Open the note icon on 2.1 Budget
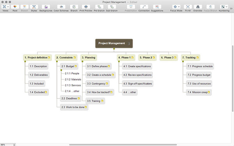 coord(76,66)
